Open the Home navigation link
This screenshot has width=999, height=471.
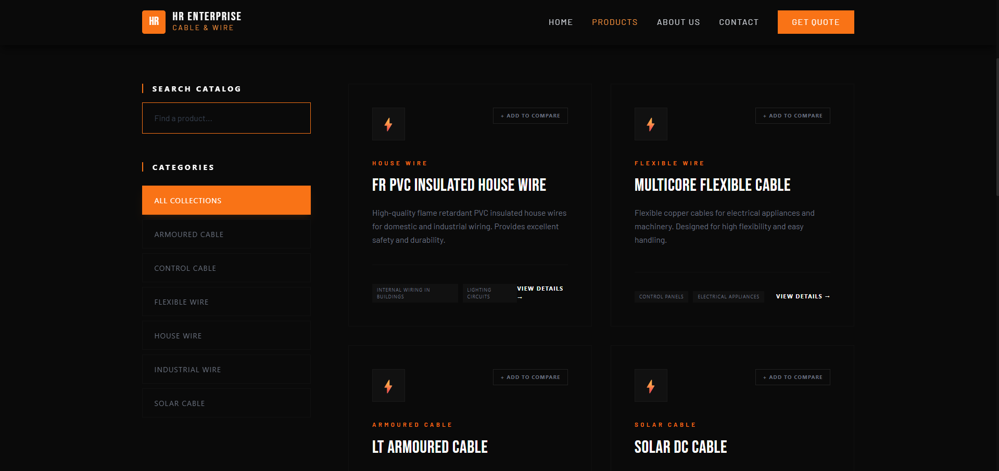560,22
